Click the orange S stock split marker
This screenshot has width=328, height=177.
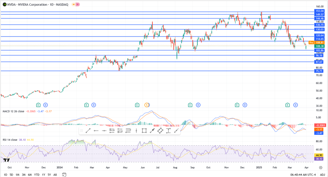(147, 105)
